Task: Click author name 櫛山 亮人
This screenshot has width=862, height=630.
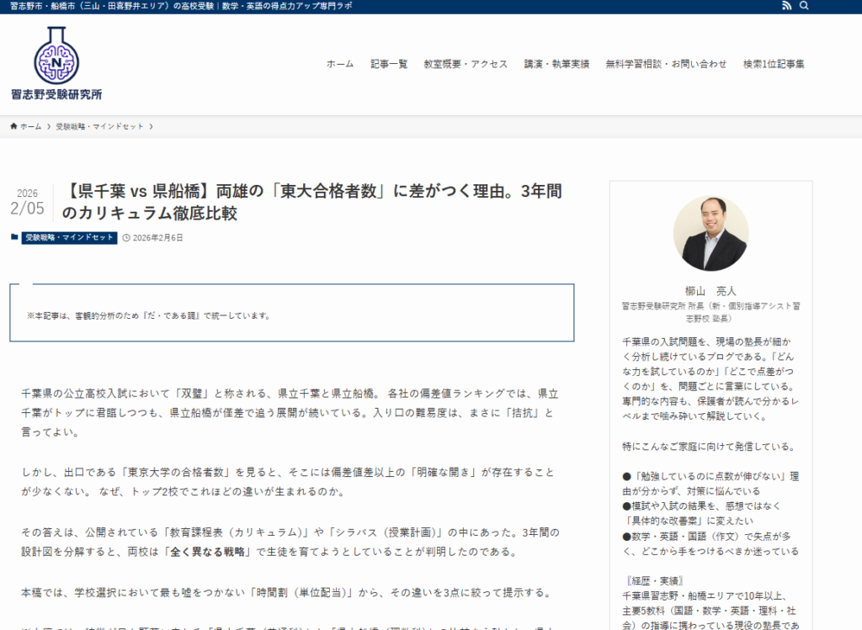Action: (710, 290)
